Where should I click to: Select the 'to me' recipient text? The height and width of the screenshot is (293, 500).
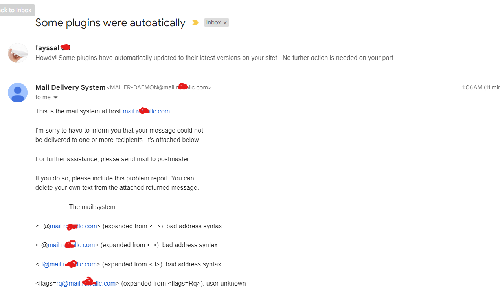click(43, 97)
